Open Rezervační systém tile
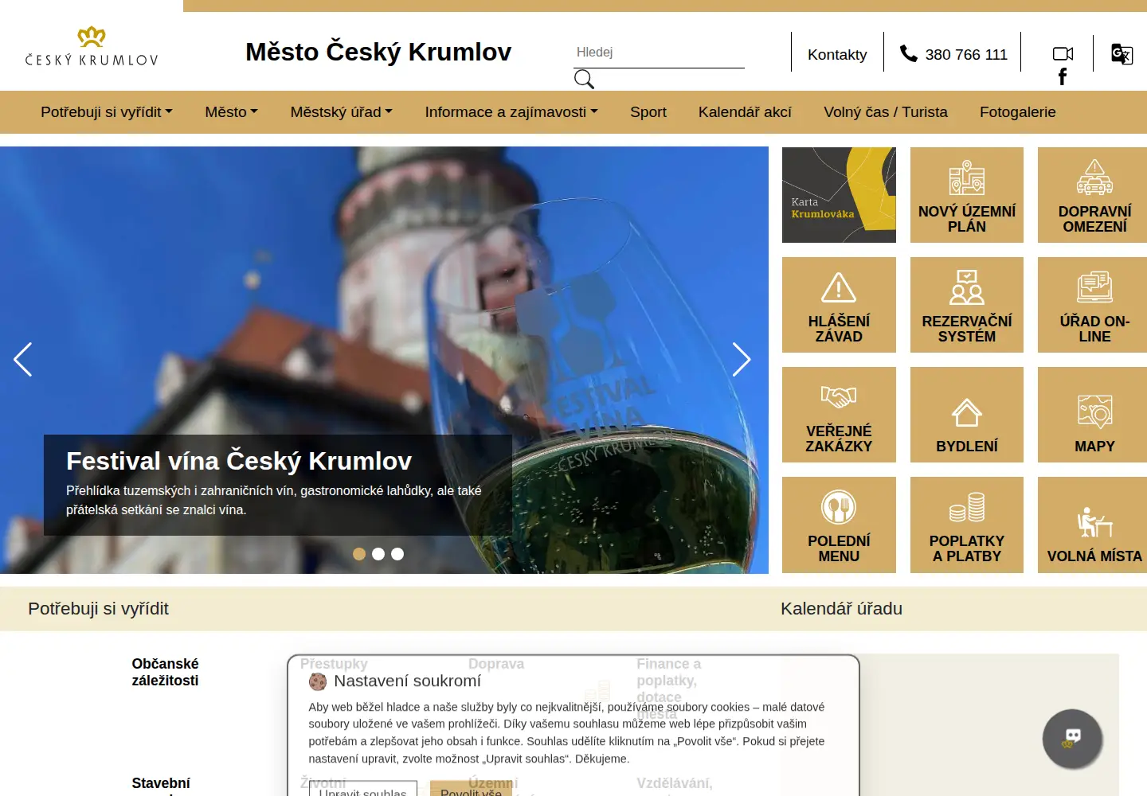 pos(967,305)
